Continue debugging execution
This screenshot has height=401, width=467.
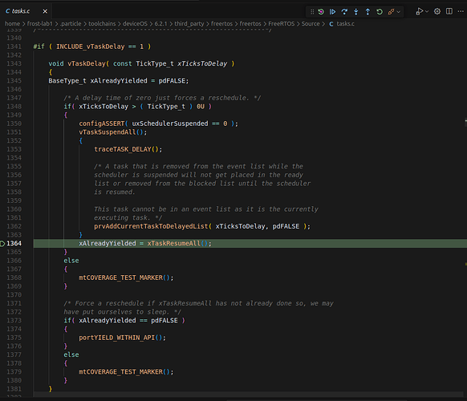[x=332, y=11]
